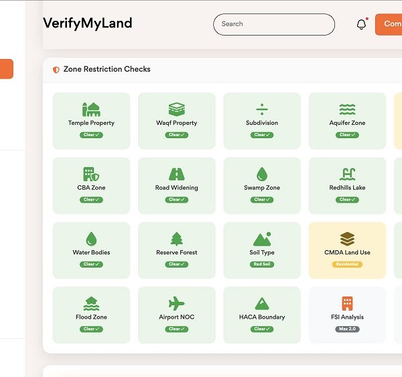Image resolution: width=402 pixels, height=377 pixels.
Task: Click the Road Widening road icon
Action: [176, 174]
